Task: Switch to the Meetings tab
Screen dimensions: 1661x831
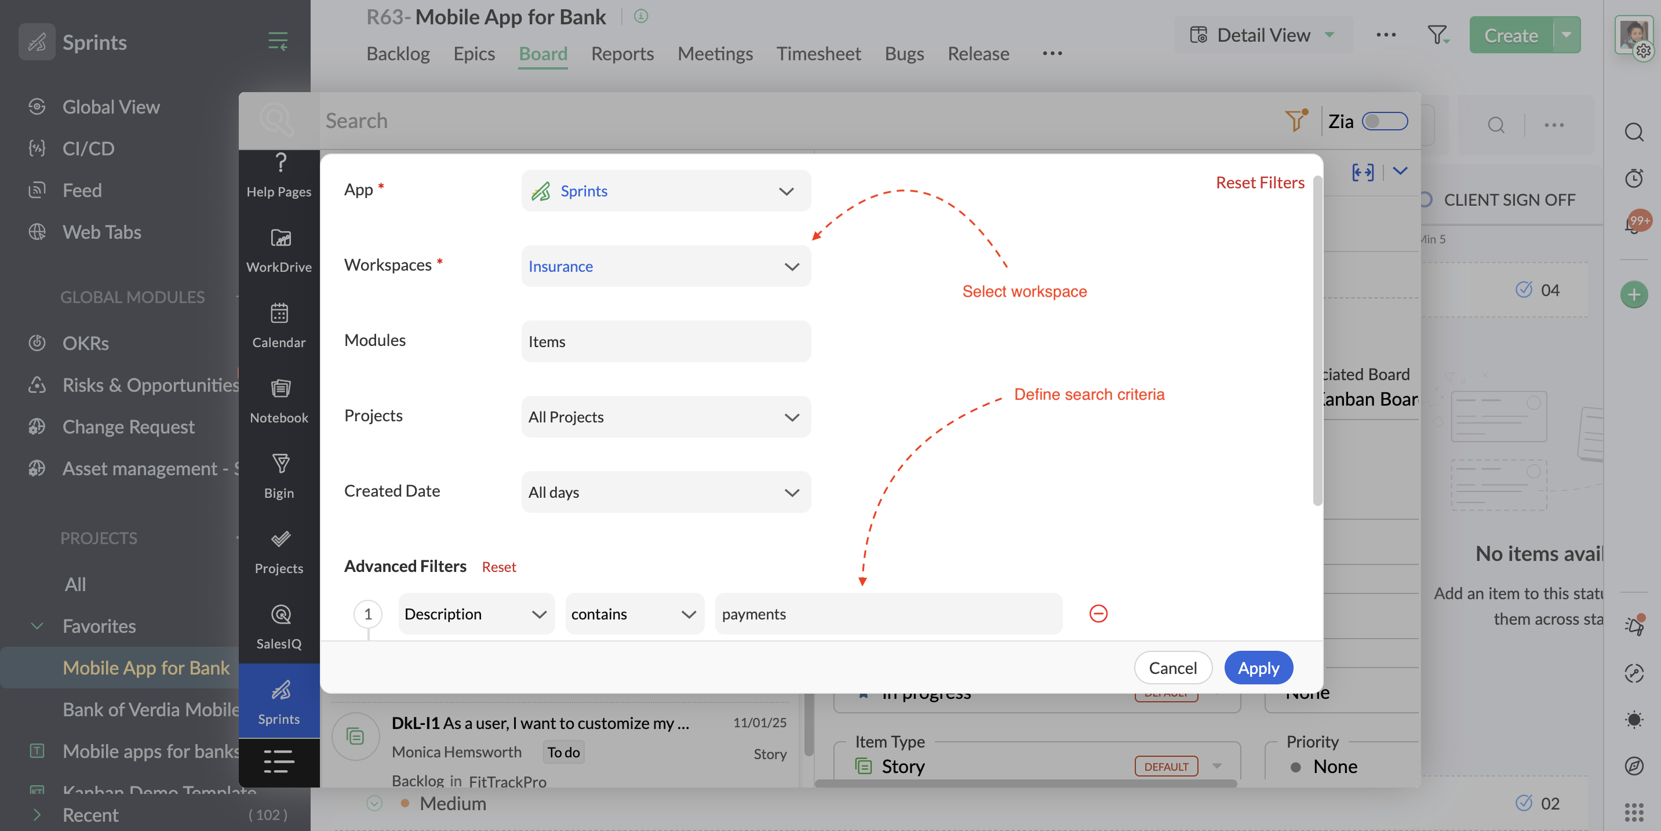Action: 715,53
